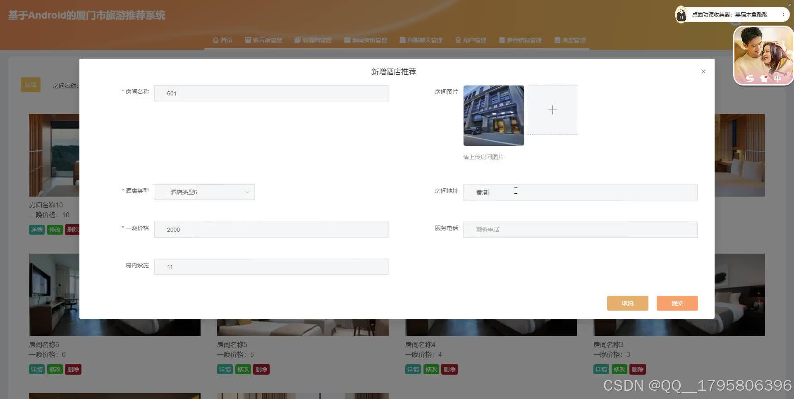Click the Sogou S icon on floating widget
Image resolution: width=794 pixels, height=399 pixels.
point(750,78)
